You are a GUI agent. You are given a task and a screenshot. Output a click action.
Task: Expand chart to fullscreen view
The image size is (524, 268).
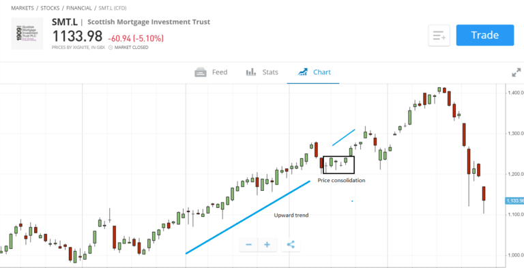pyautogui.click(x=516, y=72)
